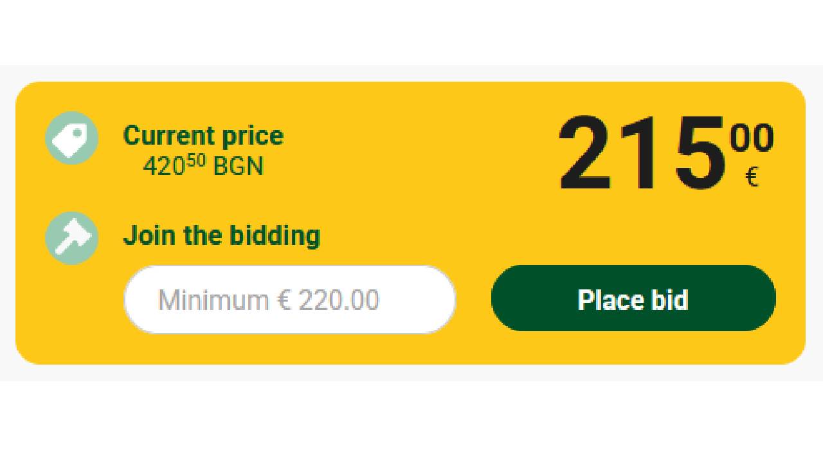Click the superscript 50 in BGN price
823x463 pixels.
[196, 161]
